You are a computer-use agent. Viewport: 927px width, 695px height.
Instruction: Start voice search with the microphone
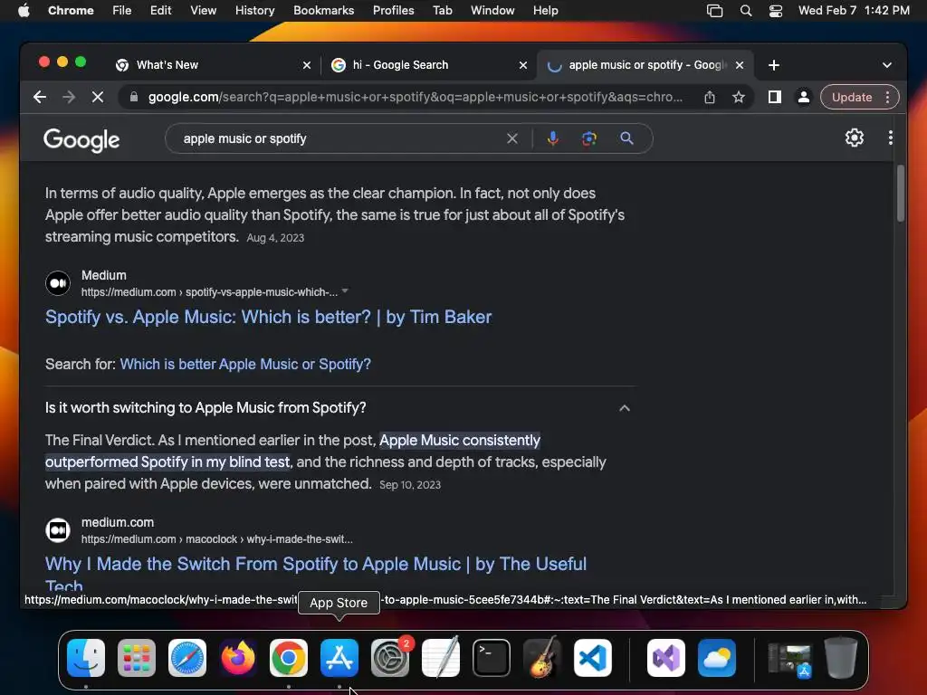553,138
